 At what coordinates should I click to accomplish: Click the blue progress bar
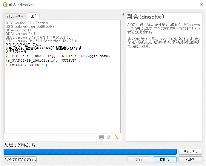(90, 152)
